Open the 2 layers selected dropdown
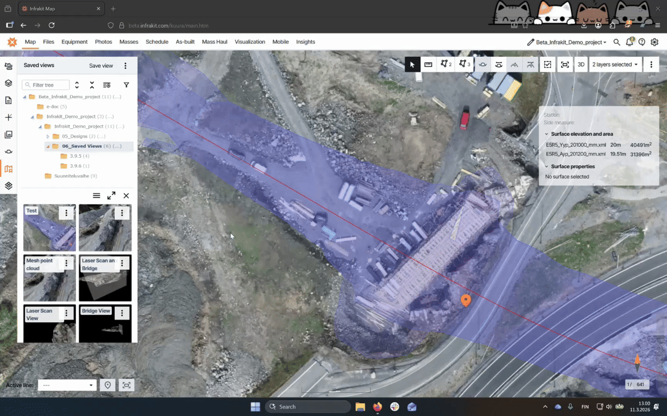 tap(614, 65)
